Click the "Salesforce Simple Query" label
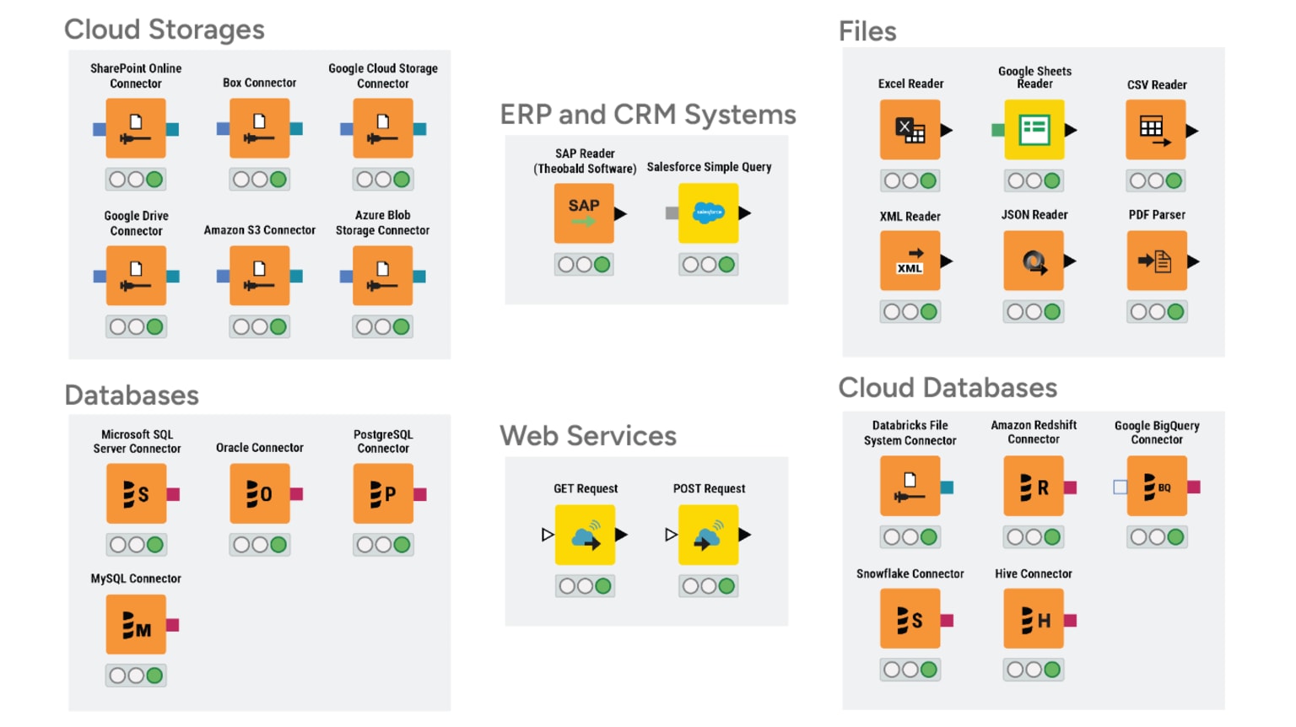This screenshot has width=1296, height=727. pos(709,167)
